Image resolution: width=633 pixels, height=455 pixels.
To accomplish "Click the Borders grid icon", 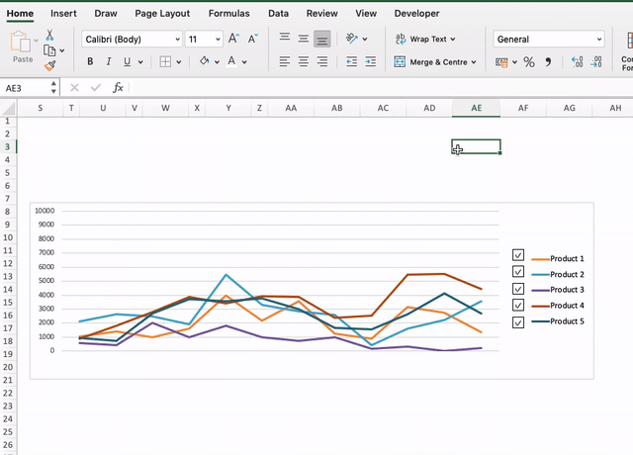I will tap(165, 61).
